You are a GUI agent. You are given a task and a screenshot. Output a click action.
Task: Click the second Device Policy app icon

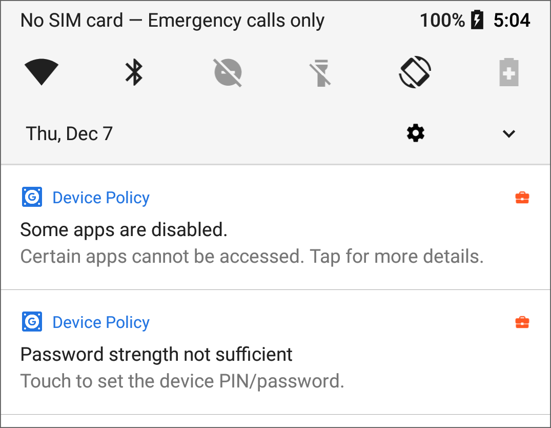click(32, 322)
